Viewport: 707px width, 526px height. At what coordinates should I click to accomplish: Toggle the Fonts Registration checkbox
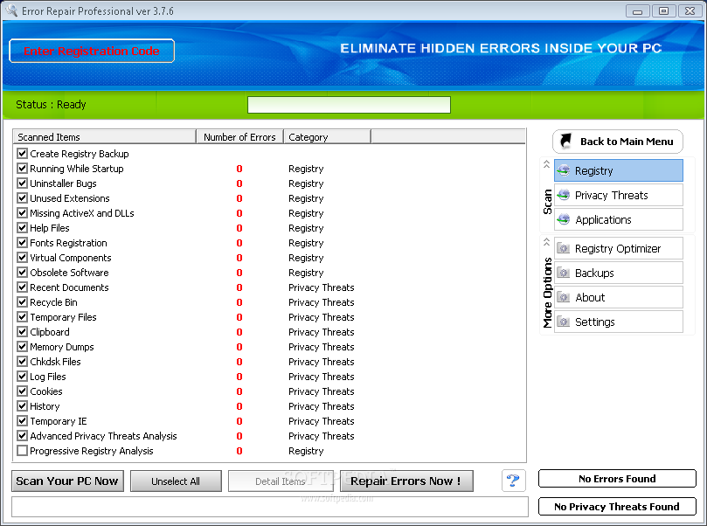click(22, 243)
